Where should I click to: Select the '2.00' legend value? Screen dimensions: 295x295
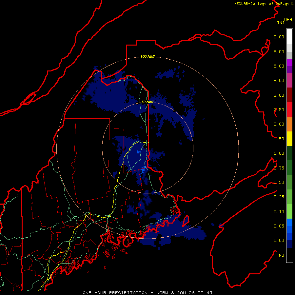pos(279,124)
